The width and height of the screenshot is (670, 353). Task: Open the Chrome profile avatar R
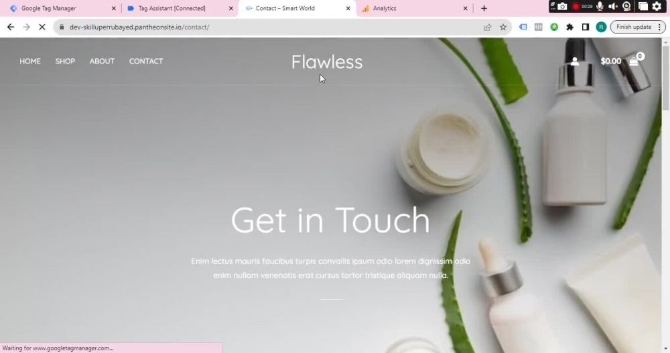coord(601,27)
